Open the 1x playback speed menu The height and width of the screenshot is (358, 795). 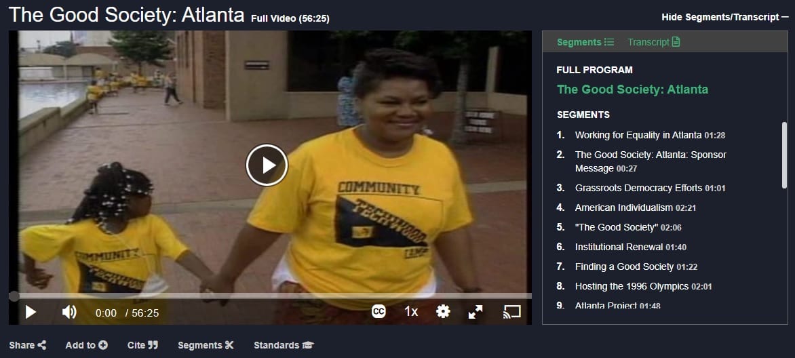pyautogui.click(x=411, y=311)
